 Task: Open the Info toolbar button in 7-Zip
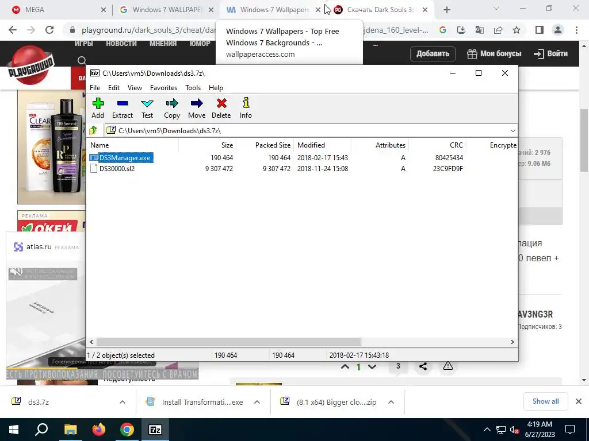pyautogui.click(x=246, y=108)
